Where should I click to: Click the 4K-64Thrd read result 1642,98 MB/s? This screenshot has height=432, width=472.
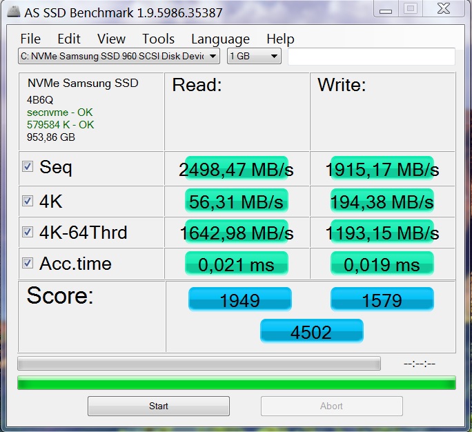[x=236, y=232]
